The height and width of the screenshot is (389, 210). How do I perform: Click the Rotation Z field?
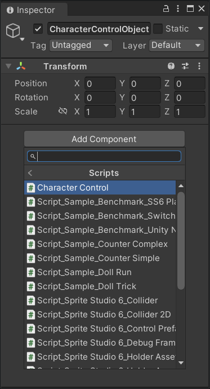click(190, 98)
